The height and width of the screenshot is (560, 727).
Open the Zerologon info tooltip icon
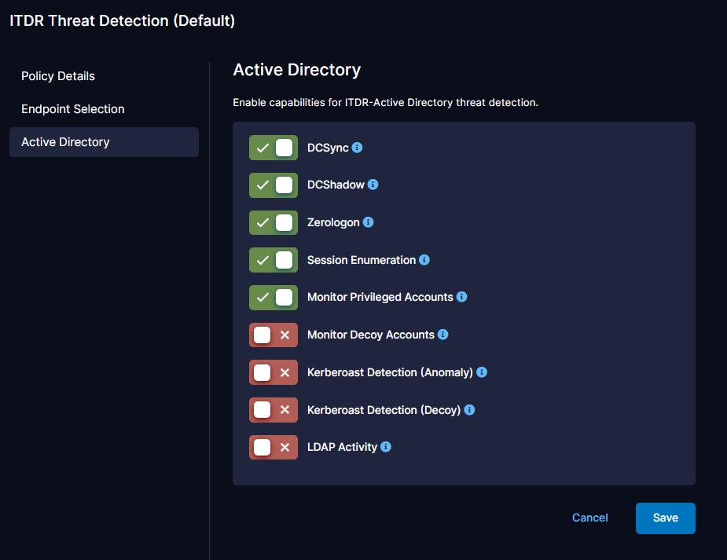coord(368,222)
